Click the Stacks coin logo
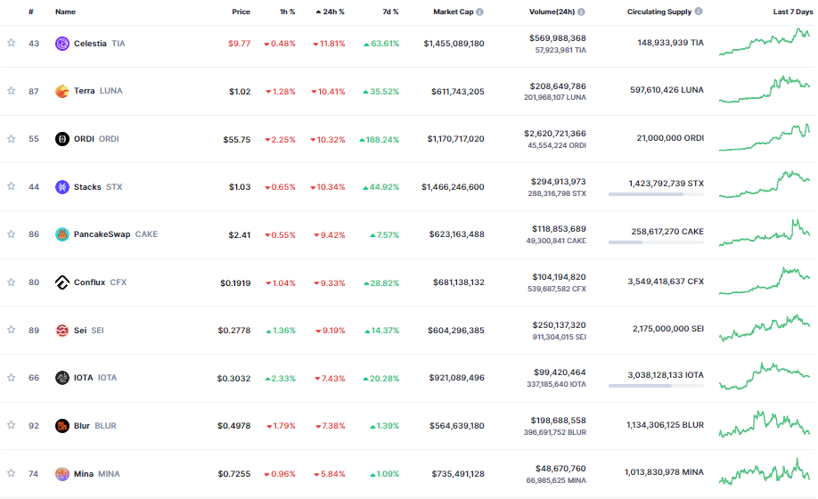Image resolution: width=818 pixels, height=499 pixels. coord(62,186)
